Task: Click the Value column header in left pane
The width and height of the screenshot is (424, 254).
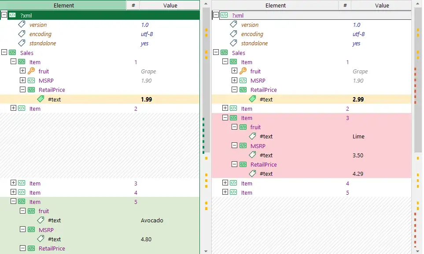Action: [170, 5]
